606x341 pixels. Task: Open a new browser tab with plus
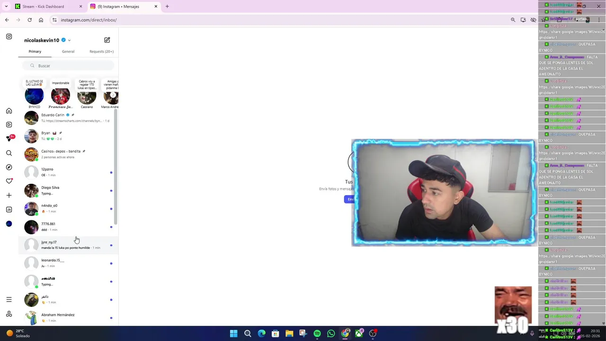point(167,6)
